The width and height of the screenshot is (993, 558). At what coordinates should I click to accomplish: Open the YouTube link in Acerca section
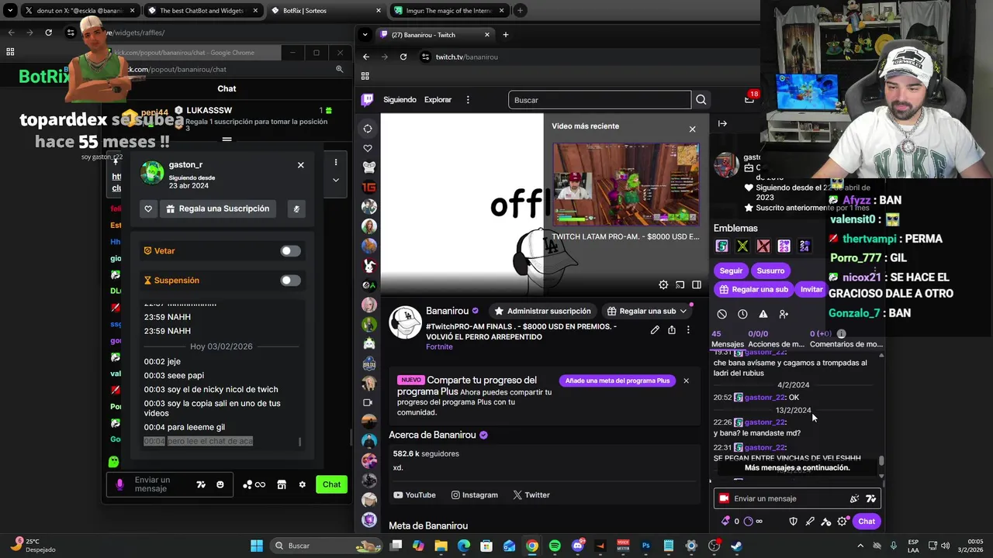(x=414, y=495)
